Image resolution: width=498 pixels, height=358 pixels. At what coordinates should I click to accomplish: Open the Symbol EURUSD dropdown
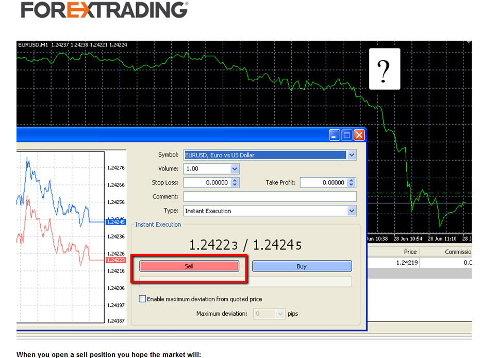(x=352, y=155)
